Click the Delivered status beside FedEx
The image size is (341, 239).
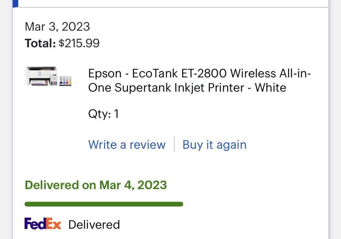click(94, 225)
